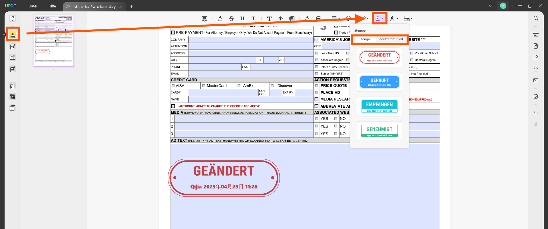
Task: Click the Undo arrow
Action: [x=536, y=113]
